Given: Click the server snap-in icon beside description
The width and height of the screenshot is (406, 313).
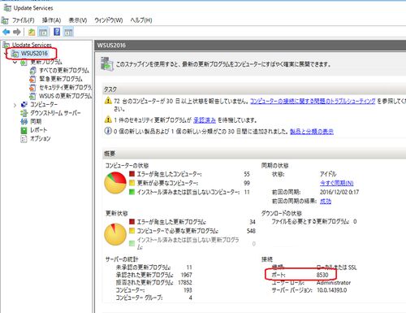Looking at the screenshot, I should [x=107, y=64].
